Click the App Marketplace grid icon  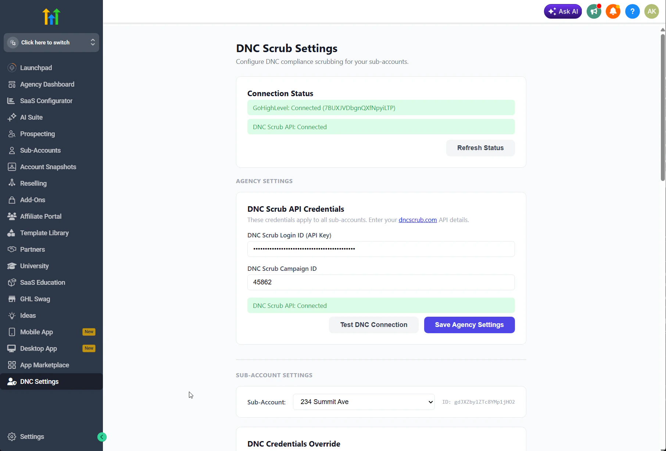pos(12,365)
